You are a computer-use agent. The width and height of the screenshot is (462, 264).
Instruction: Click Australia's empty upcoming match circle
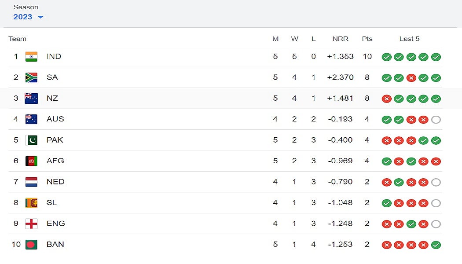coord(436,120)
